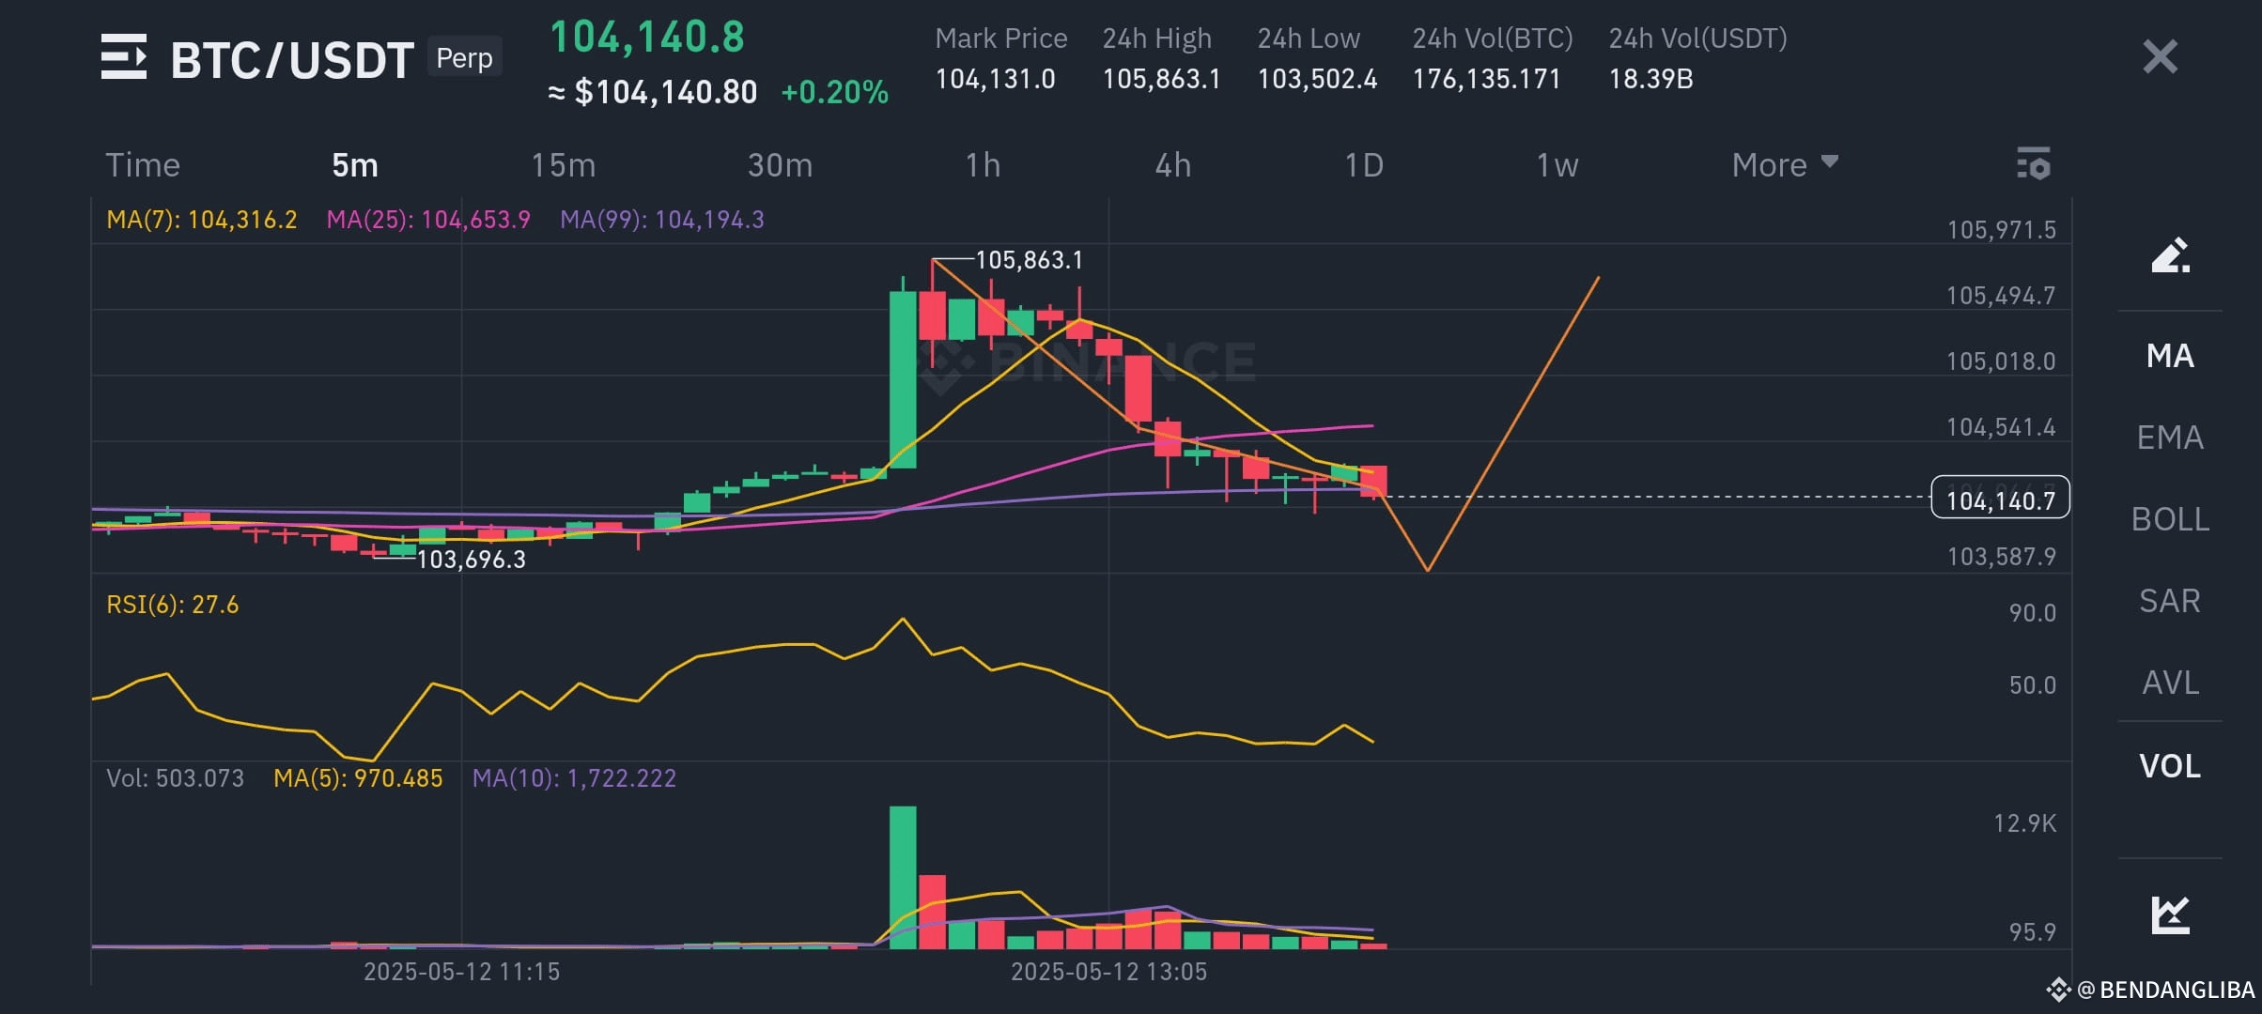Viewport: 2262px width, 1014px height.
Task: Click the Perp contract badge
Action: [x=464, y=57]
